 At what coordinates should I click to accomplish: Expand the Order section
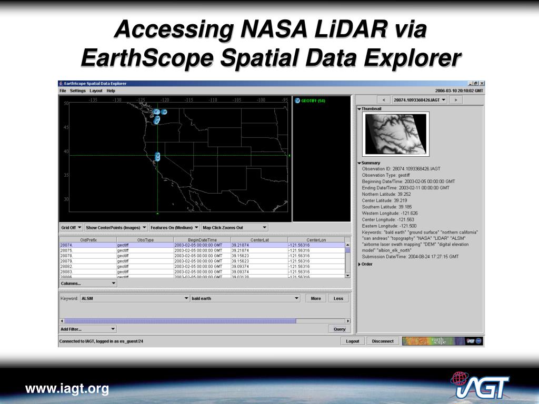tap(359, 264)
